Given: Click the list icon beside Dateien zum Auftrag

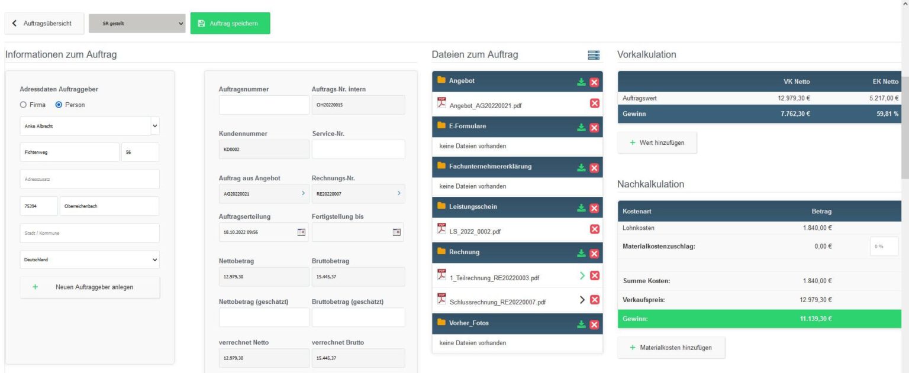Looking at the screenshot, I should pos(592,54).
